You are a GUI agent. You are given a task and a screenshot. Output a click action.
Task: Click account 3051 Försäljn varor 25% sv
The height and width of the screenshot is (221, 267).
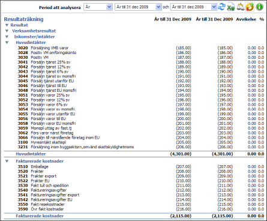point(44,95)
